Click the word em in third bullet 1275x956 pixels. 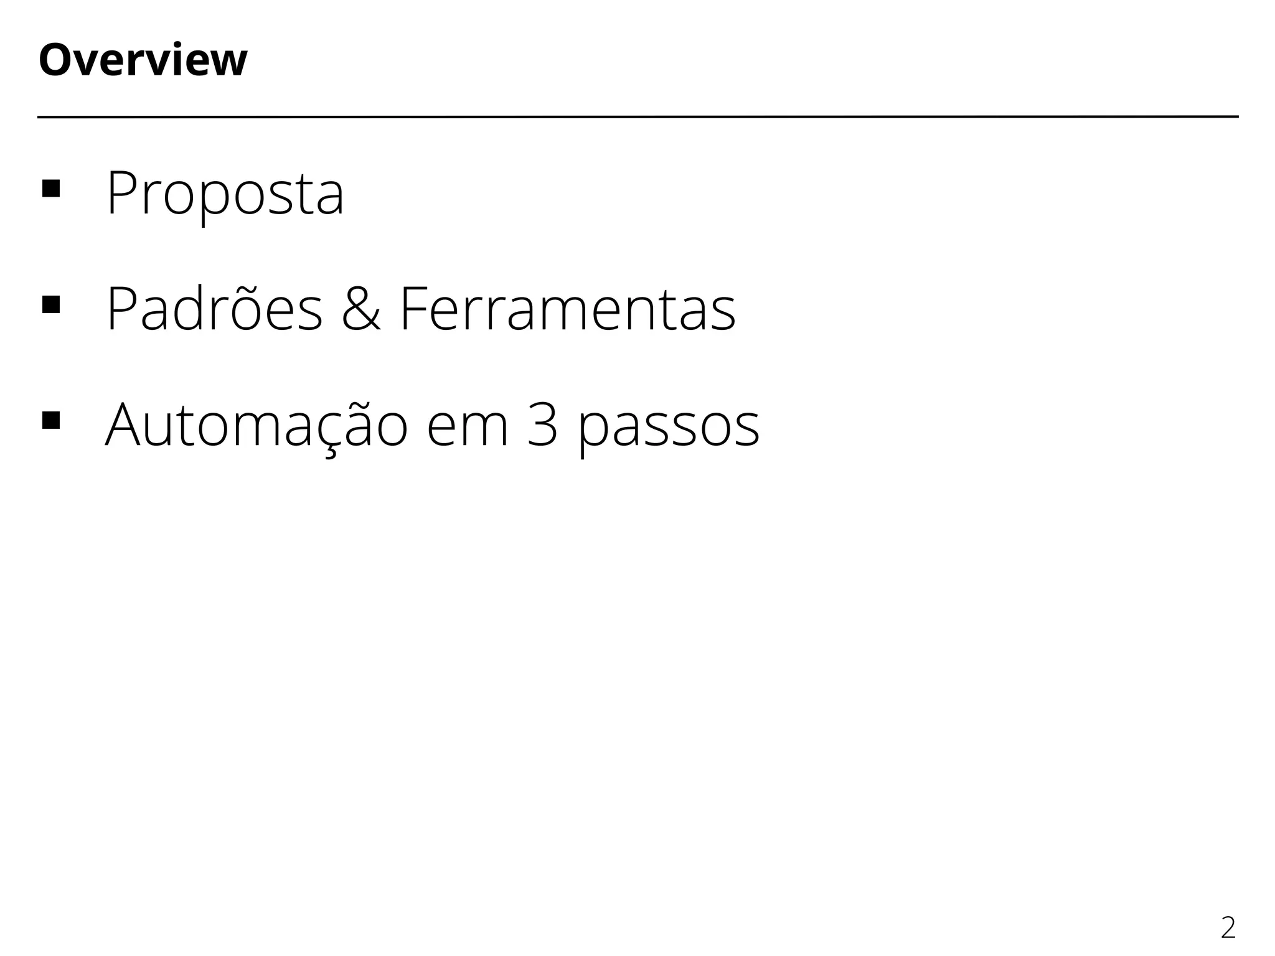468,429
